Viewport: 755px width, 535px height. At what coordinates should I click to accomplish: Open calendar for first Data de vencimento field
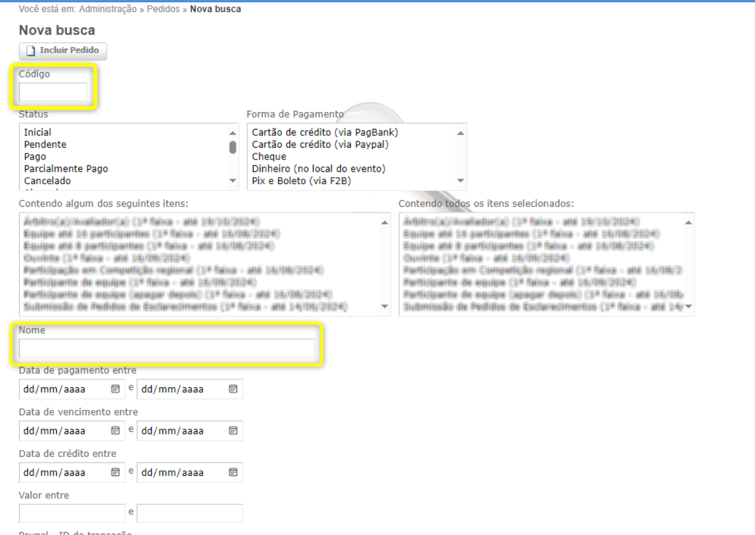[115, 430]
